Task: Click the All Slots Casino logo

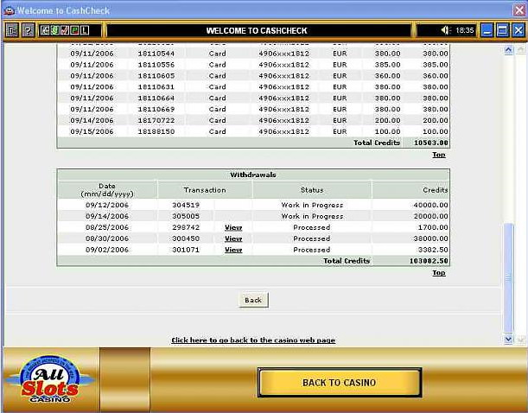Action: [49, 379]
